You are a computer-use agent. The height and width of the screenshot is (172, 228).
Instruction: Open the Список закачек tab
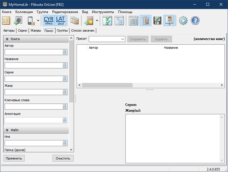(83, 31)
